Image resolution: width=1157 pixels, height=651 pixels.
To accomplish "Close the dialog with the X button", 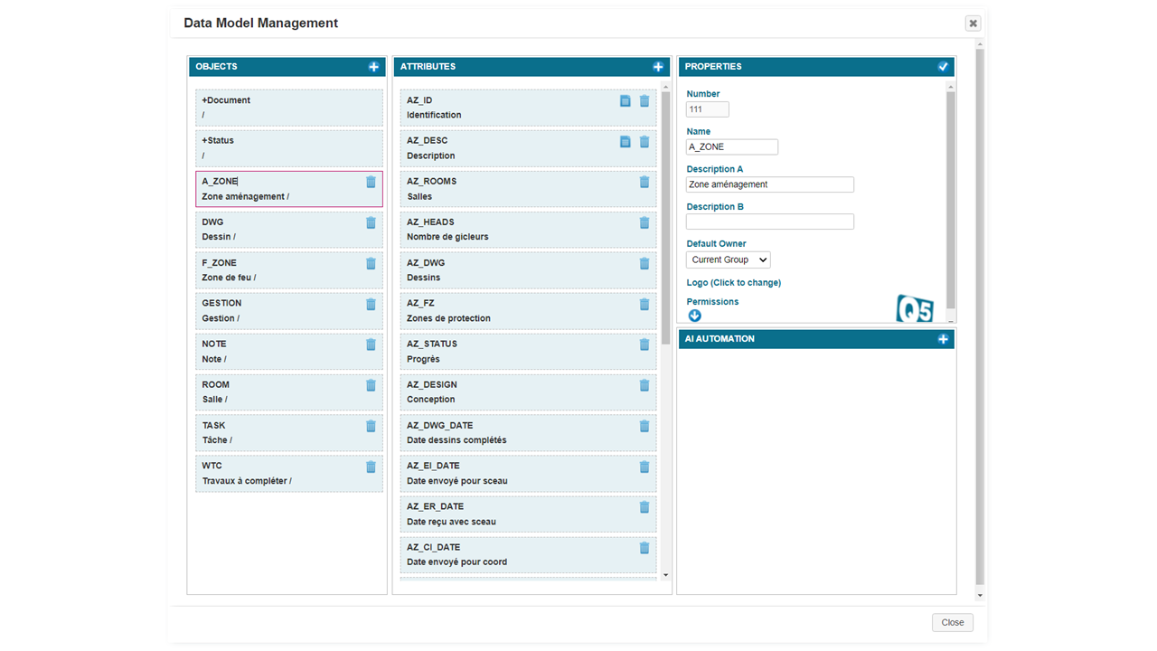I will click(x=973, y=24).
